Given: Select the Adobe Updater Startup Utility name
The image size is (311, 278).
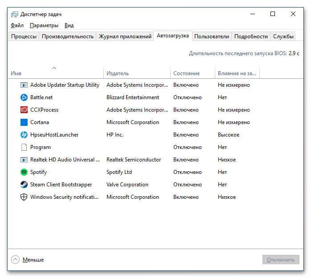Looking at the screenshot, I should (65, 85).
